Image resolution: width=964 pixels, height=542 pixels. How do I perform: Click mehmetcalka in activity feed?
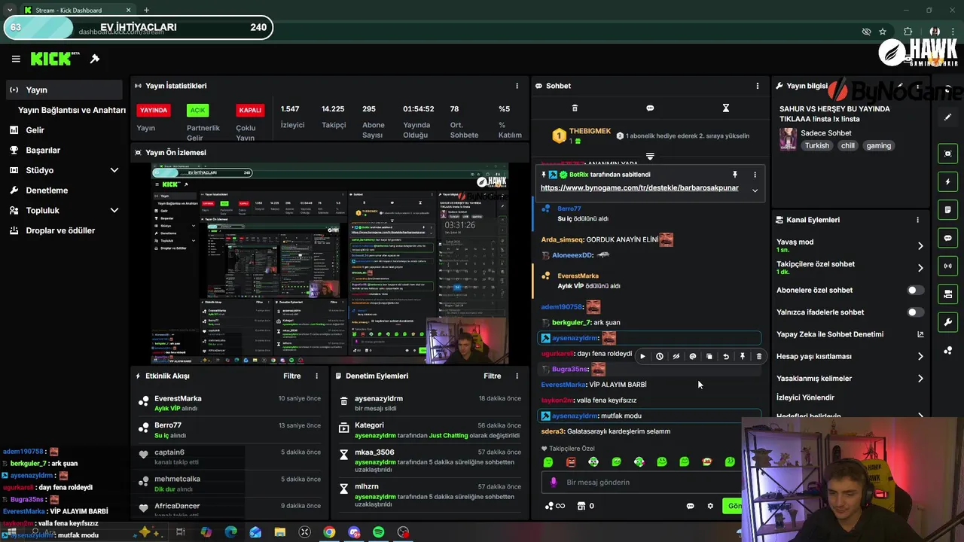(177, 479)
